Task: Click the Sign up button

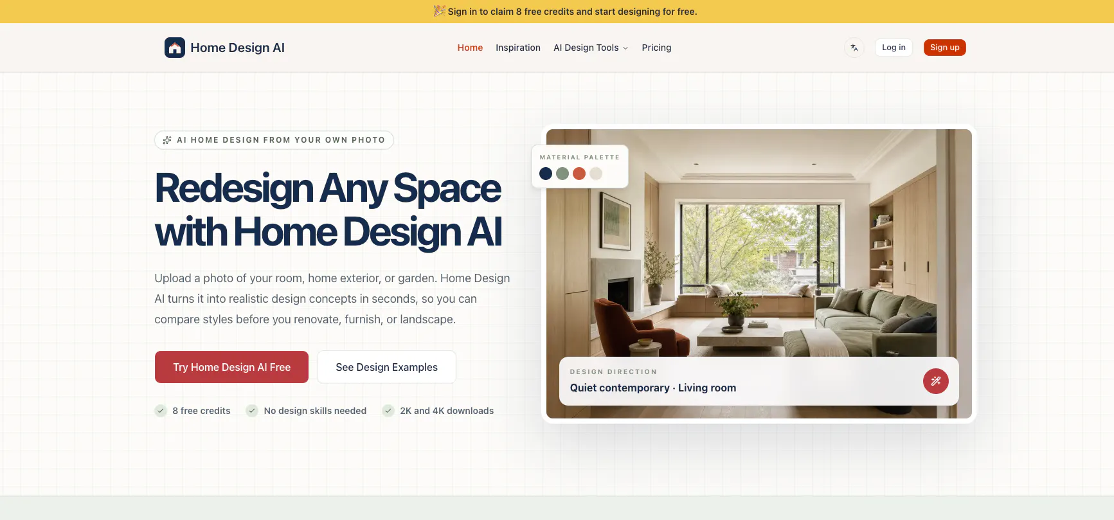Action: (x=944, y=48)
